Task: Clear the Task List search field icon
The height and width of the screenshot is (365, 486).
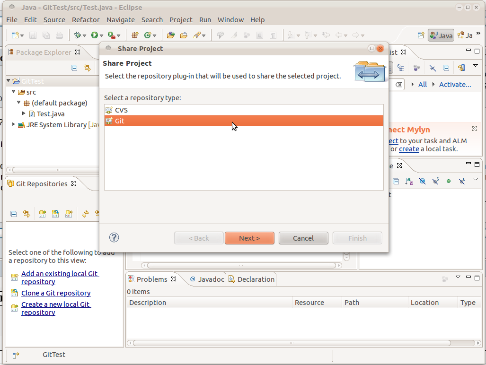Action: [x=399, y=85]
